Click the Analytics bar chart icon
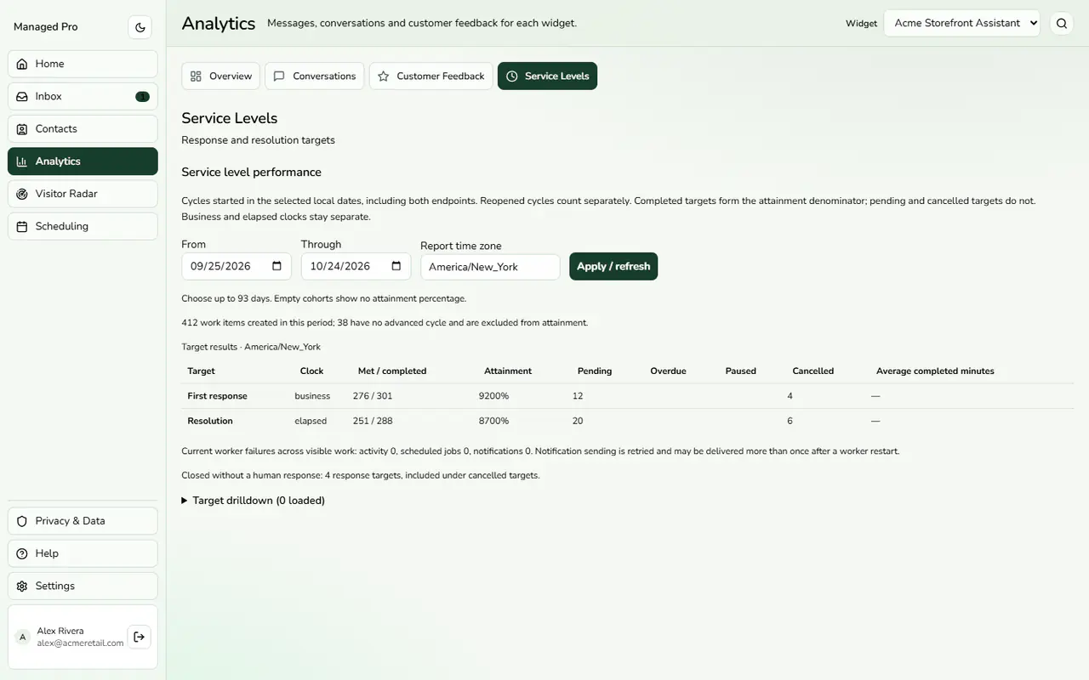The width and height of the screenshot is (1089, 680). click(x=22, y=161)
